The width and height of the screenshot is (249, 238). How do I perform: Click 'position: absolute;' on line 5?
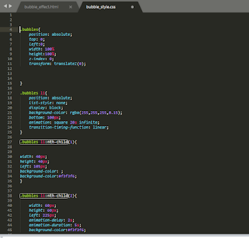(x=50, y=34)
